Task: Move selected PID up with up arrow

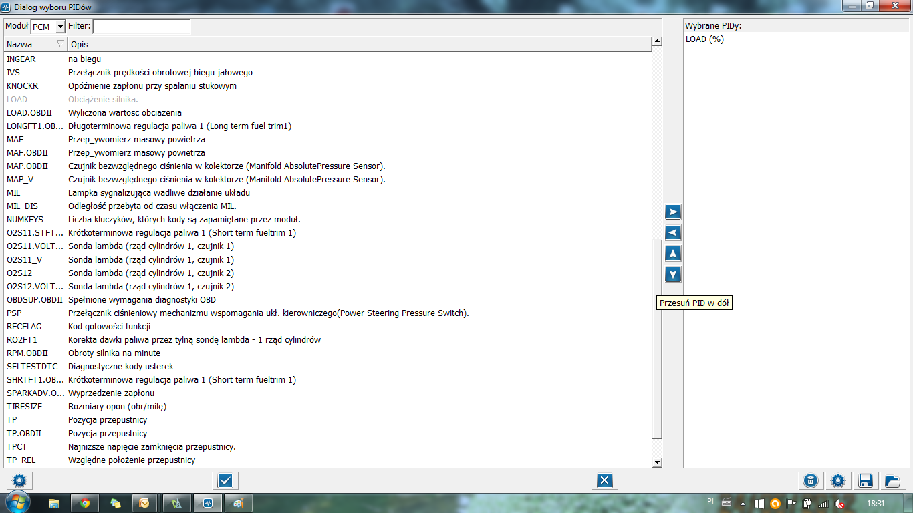Action: coord(673,254)
